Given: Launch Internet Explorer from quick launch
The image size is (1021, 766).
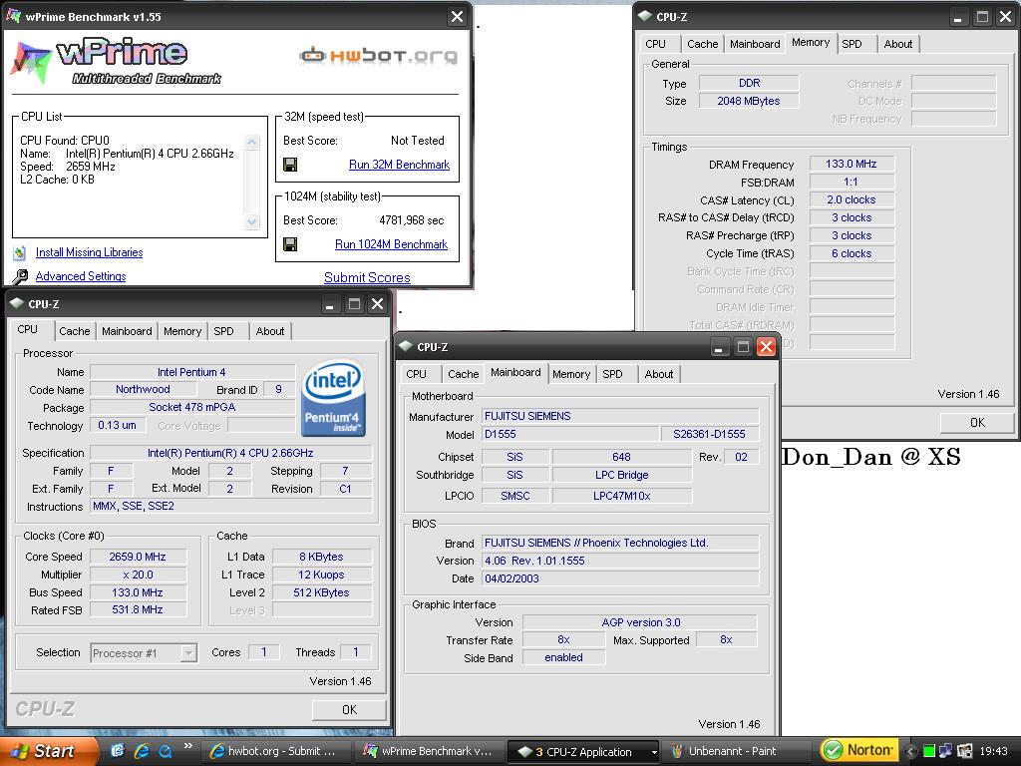Looking at the screenshot, I should (142, 751).
